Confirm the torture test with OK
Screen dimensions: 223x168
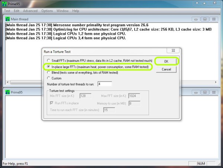point(166,61)
